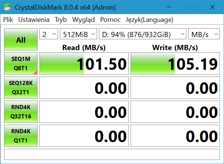Click the RND4K Q32T16 write result 0.00
The width and height of the screenshot is (224, 164).
click(x=175, y=112)
